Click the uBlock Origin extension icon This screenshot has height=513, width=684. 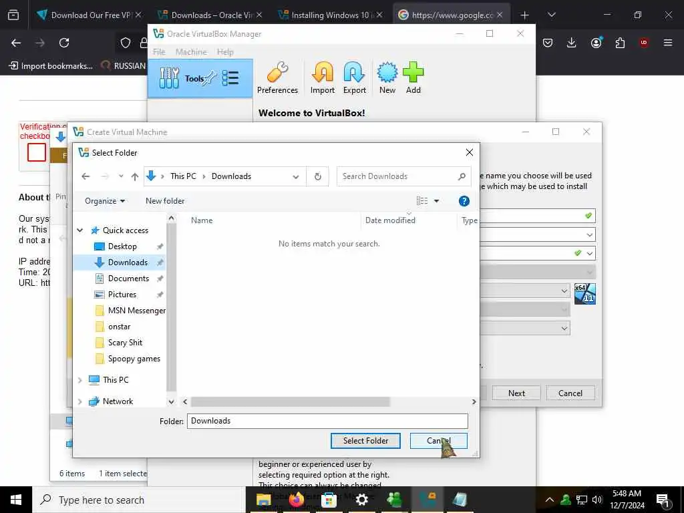[x=644, y=43]
